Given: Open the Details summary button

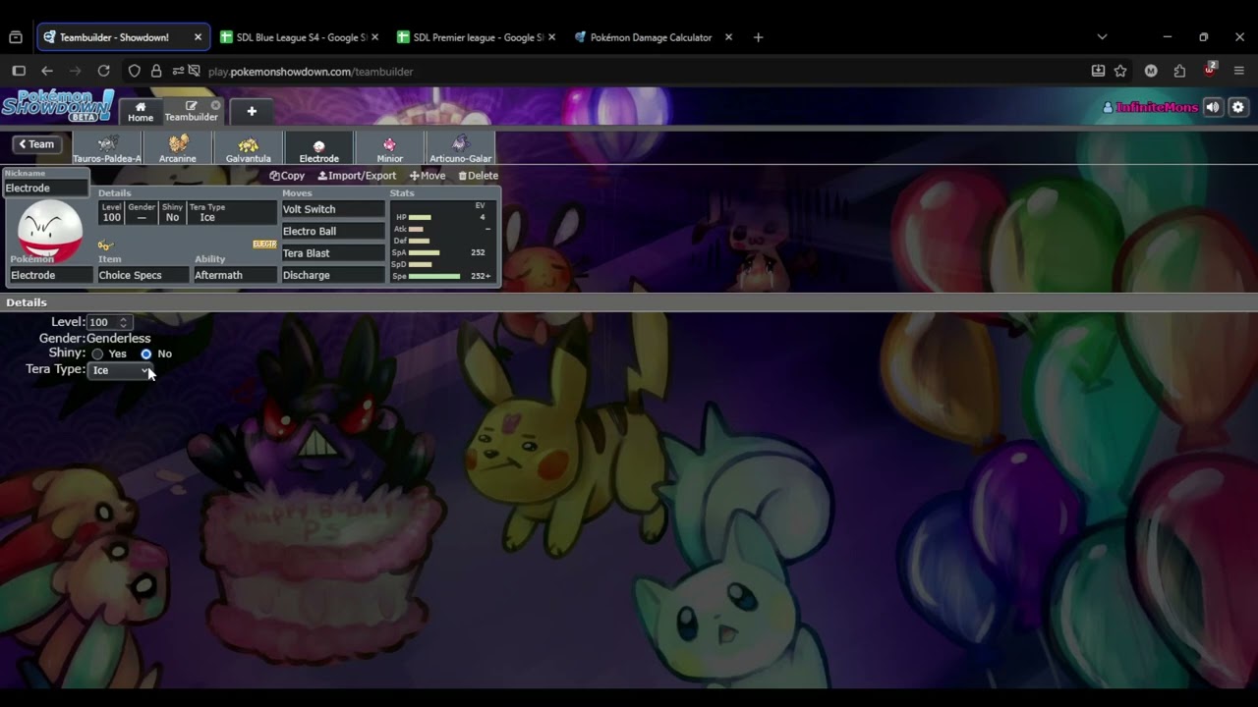Looking at the screenshot, I should tap(187, 213).
